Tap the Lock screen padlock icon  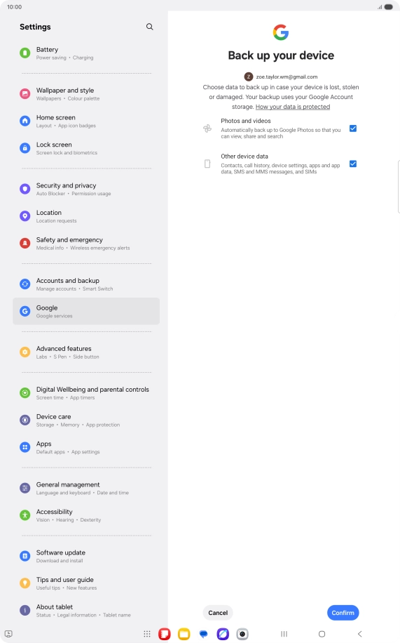[25, 148]
